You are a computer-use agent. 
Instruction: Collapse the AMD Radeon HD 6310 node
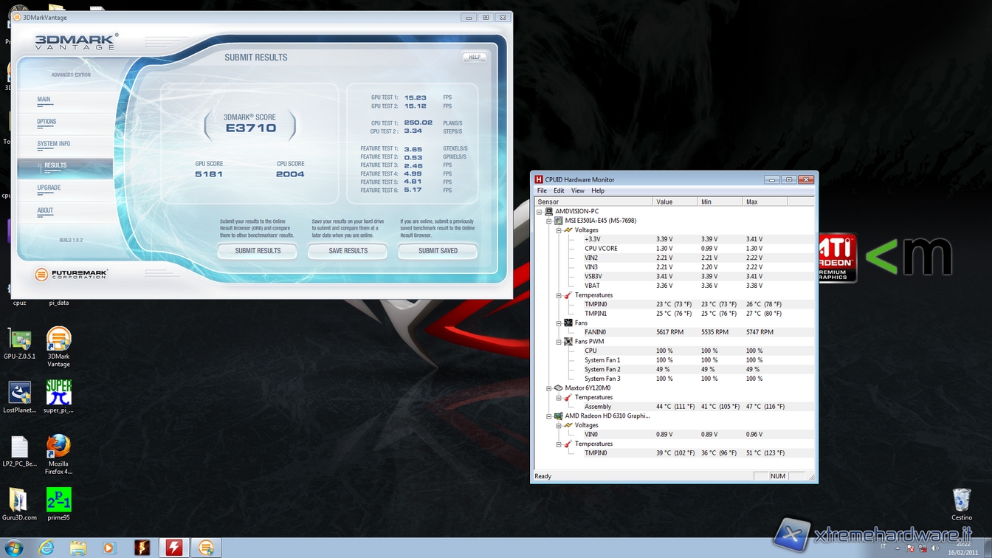pos(549,416)
